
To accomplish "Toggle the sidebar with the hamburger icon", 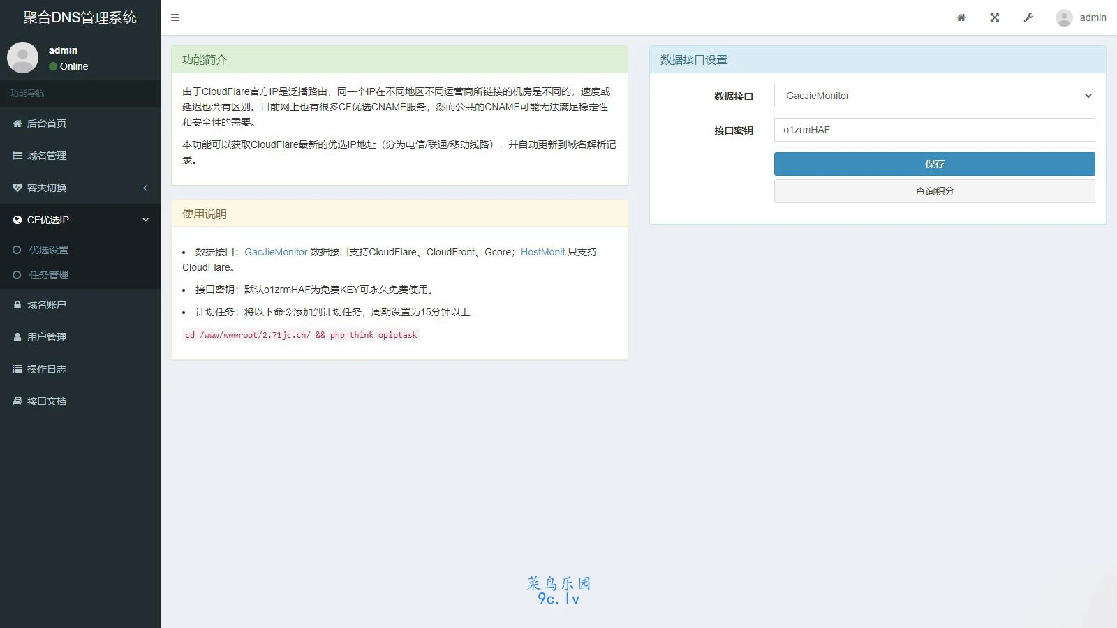I will [175, 17].
